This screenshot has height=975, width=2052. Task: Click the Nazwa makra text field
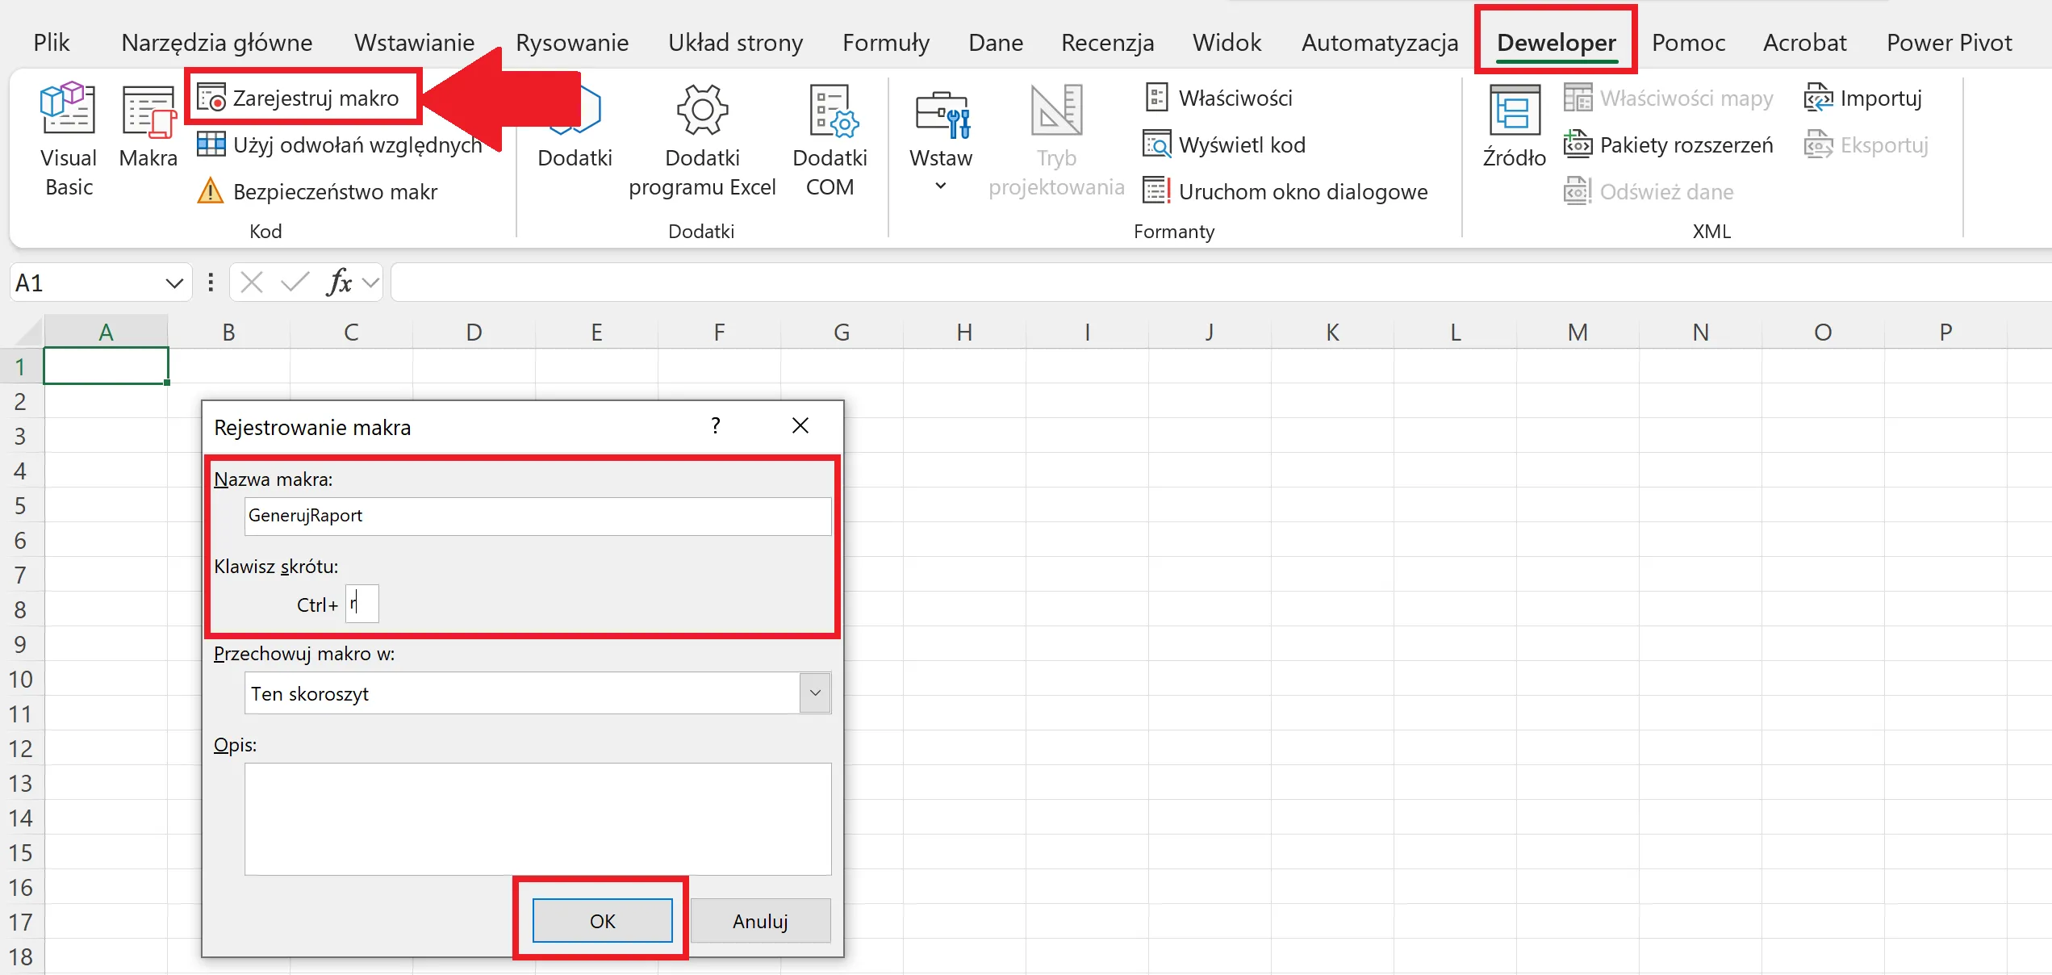(537, 516)
